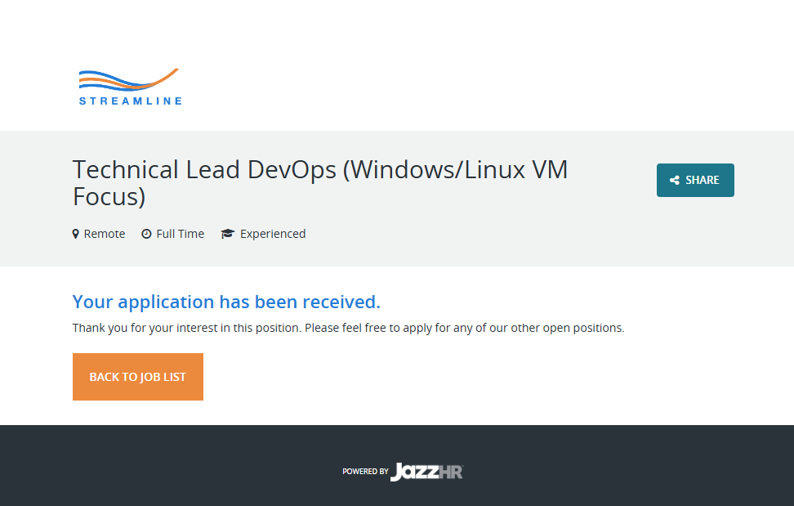Viewport: 794px width, 506px height.
Task: Click the 'HR' part of footer logo
Action: [x=452, y=472]
